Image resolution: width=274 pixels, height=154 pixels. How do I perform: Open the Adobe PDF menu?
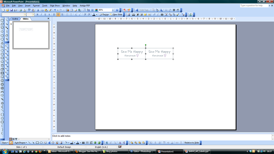pyautogui.click(x=85, y=5)
